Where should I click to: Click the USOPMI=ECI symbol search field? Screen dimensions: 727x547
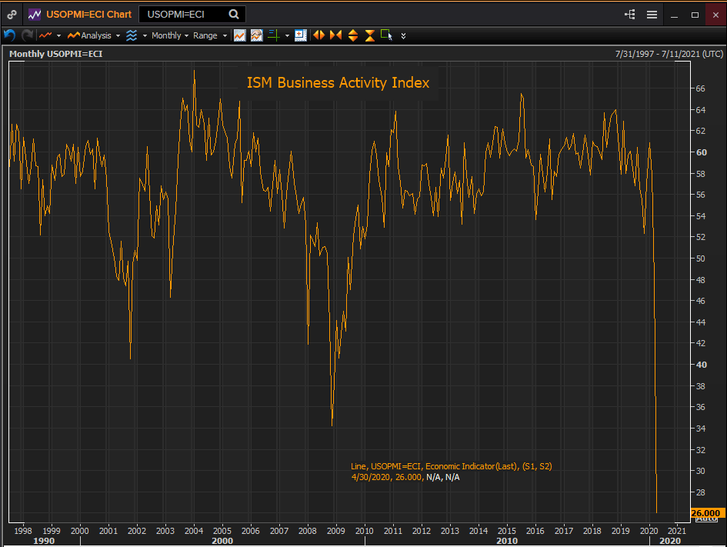tap(183, 14)
